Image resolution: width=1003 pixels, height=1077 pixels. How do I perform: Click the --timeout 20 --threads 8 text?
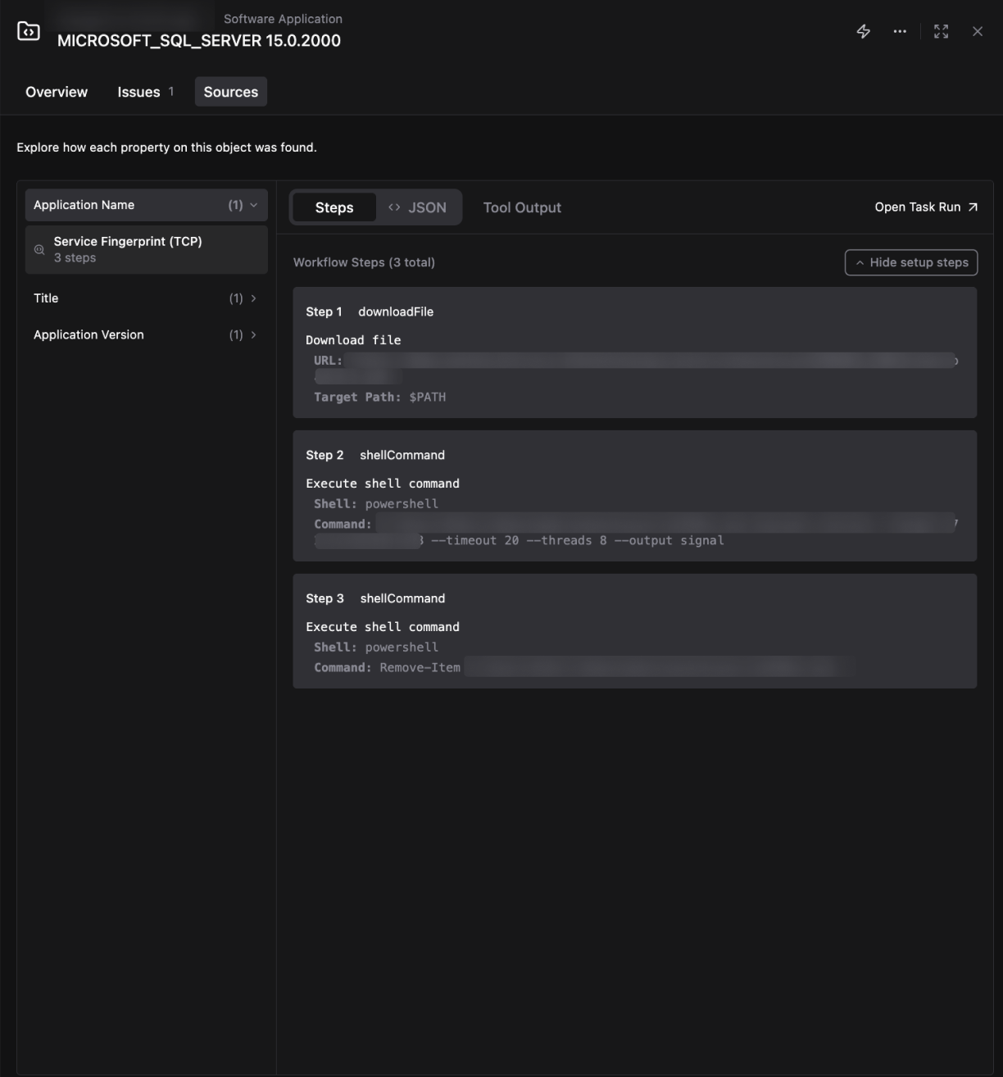(519, 540)
